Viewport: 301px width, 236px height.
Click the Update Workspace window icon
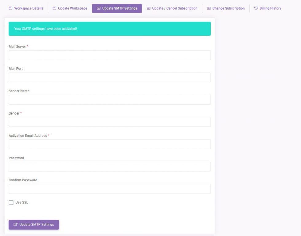coord(54,8)
